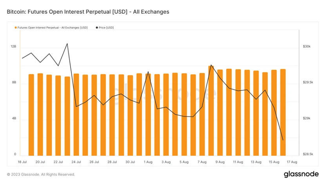326x183 pixels.
Task: Click the $28.5k right axis label
Action: 308,154
